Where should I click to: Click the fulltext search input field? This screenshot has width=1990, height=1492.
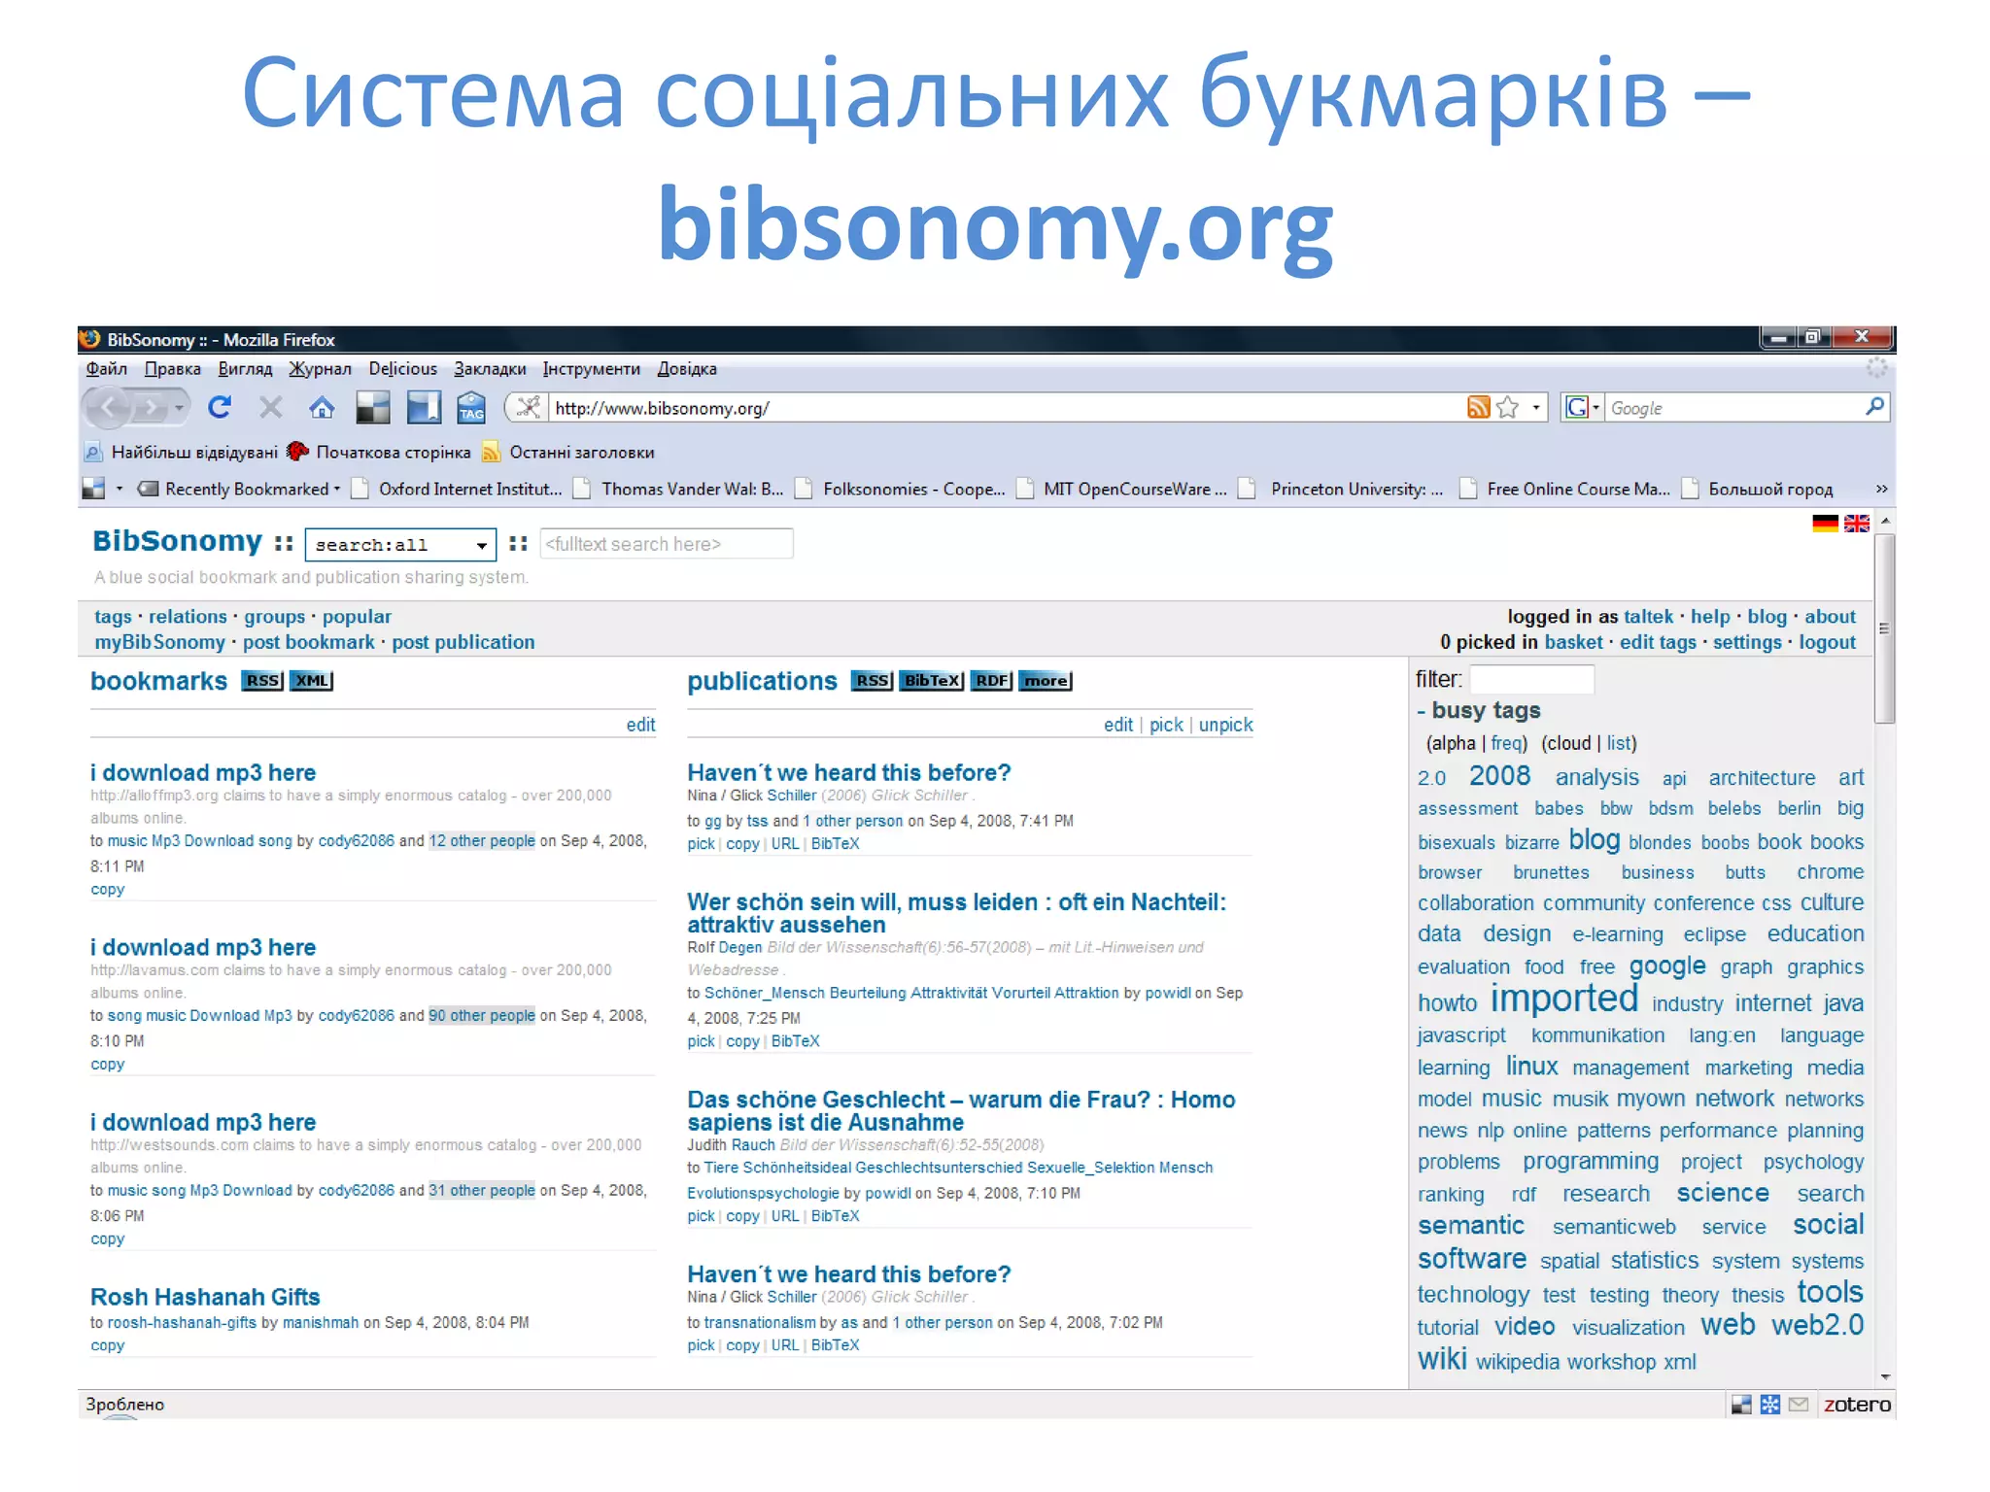coord(667,544)
